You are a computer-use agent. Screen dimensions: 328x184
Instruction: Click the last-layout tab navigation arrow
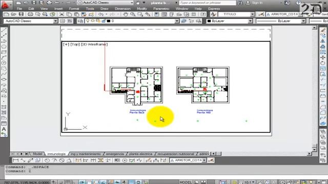click(27, 154)
